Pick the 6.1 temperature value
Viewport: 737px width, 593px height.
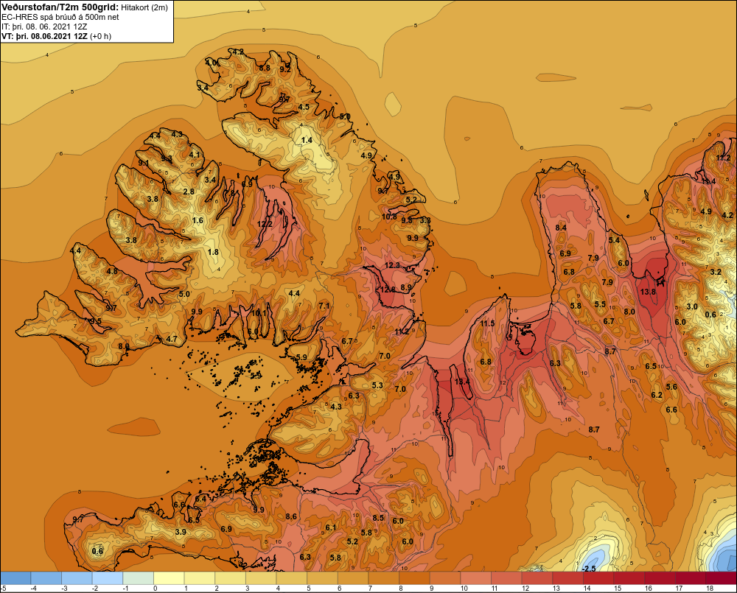(x=330, y=527)
